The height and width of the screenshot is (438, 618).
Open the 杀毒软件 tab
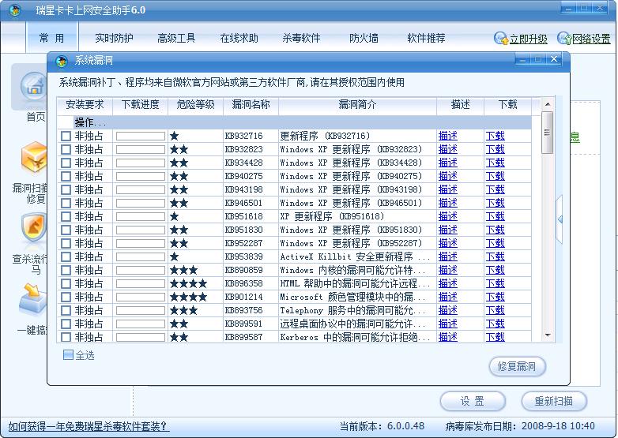point(301,38)
